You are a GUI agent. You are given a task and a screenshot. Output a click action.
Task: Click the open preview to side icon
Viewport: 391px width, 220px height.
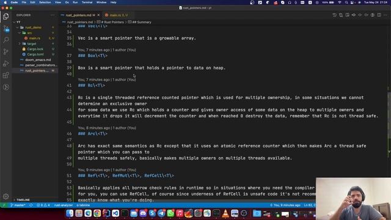coord(348,15)
